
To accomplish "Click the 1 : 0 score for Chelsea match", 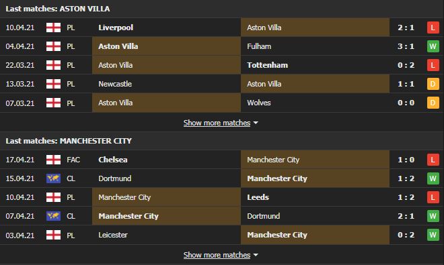I will point(406,160).
